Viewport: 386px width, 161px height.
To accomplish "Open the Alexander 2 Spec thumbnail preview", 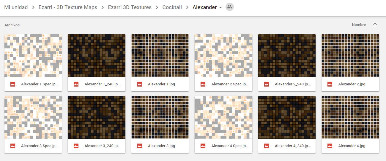I will pos(223,56).
